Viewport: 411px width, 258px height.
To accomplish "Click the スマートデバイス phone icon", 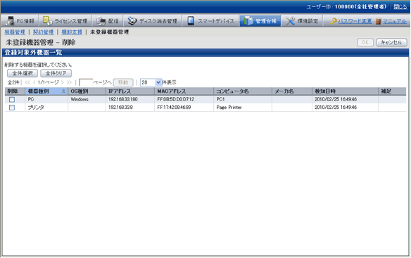I will click(x=191, y=20).
